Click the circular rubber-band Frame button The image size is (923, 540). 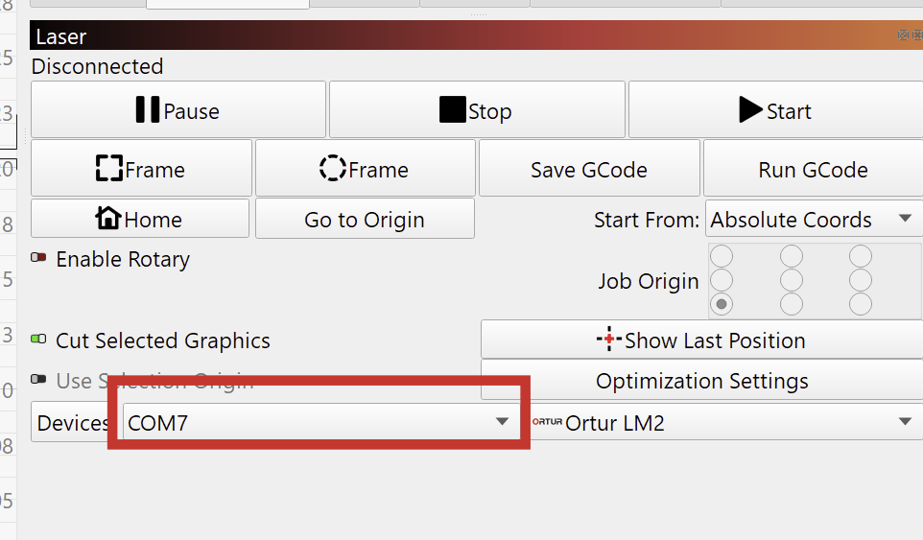365,169
